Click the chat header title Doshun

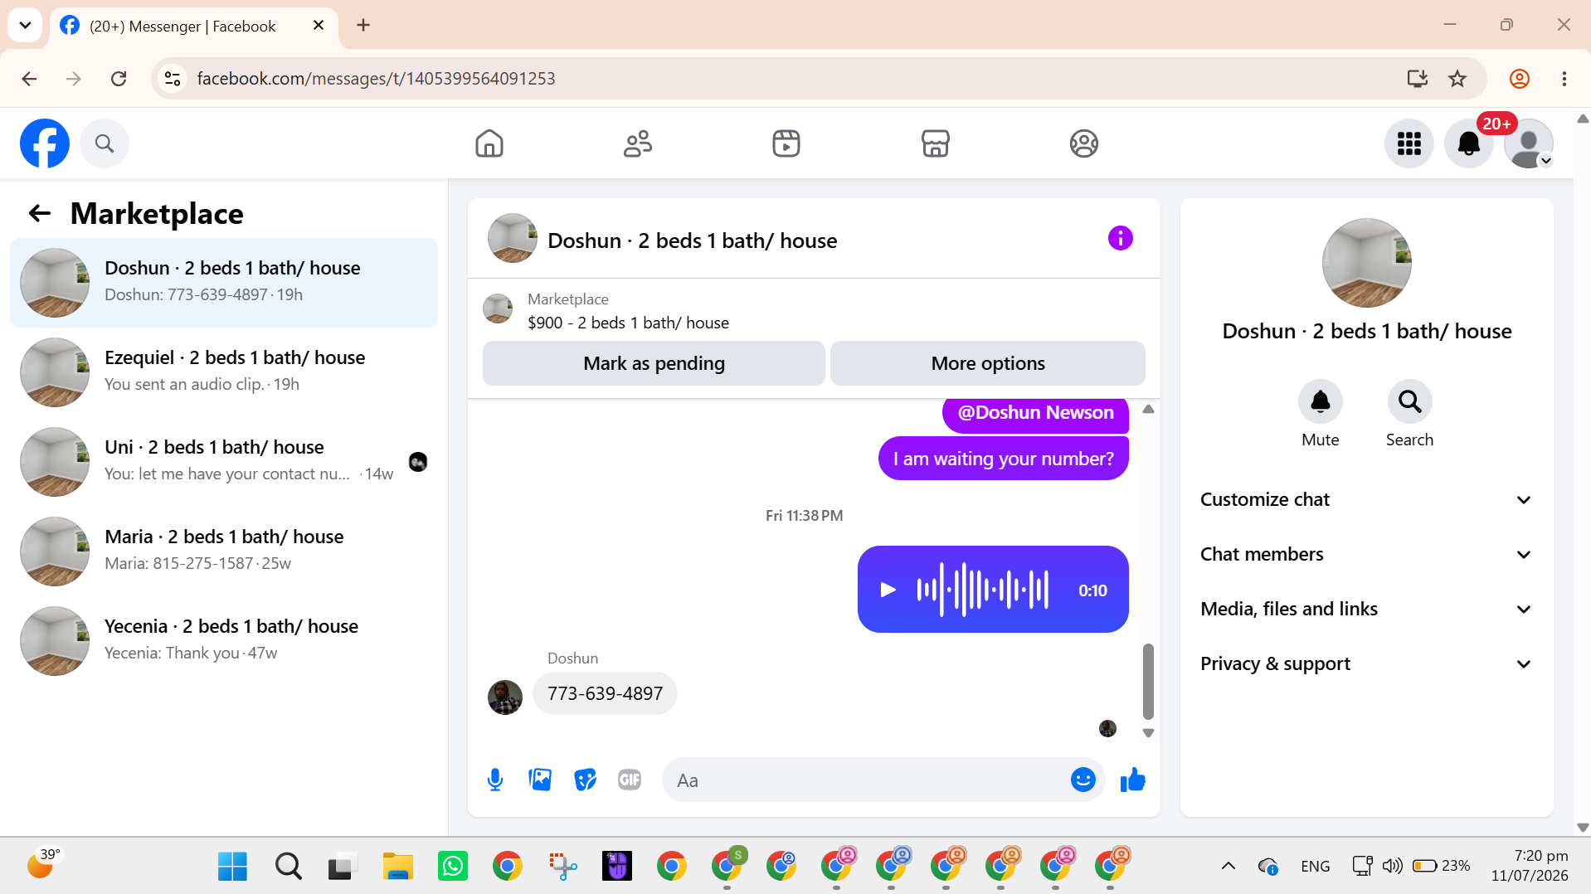tap(692, 241)
